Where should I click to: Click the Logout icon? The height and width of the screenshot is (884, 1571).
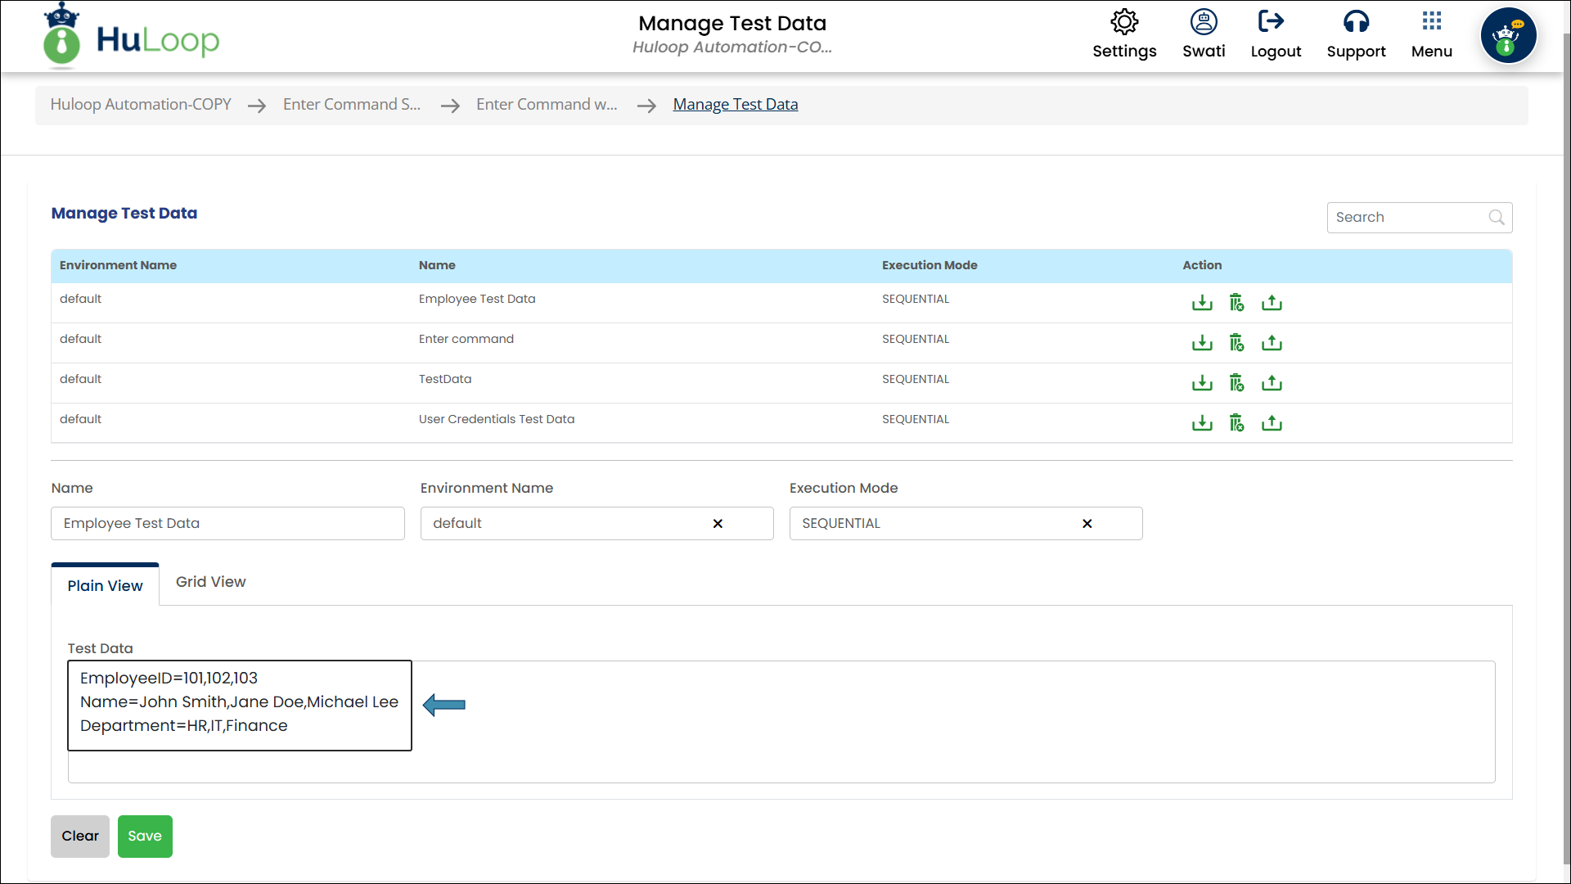1271,22
